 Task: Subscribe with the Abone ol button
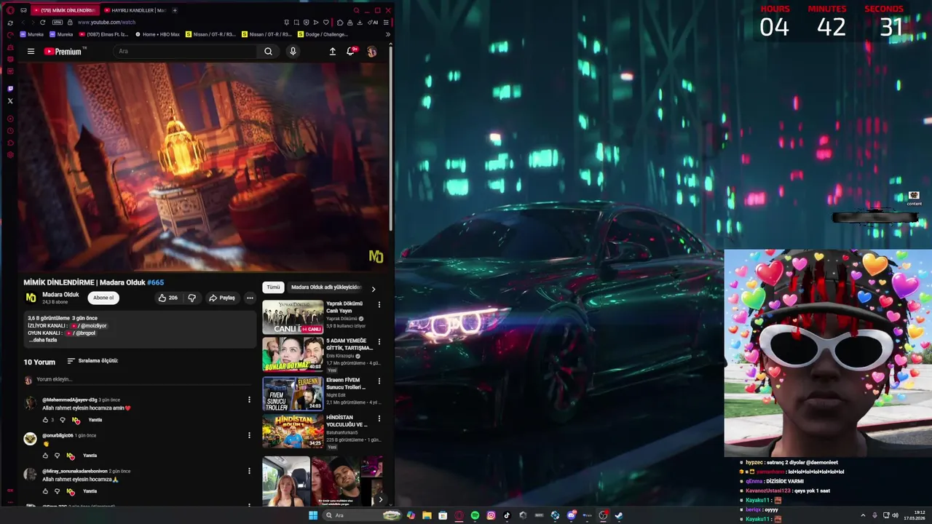coord(103,298)
